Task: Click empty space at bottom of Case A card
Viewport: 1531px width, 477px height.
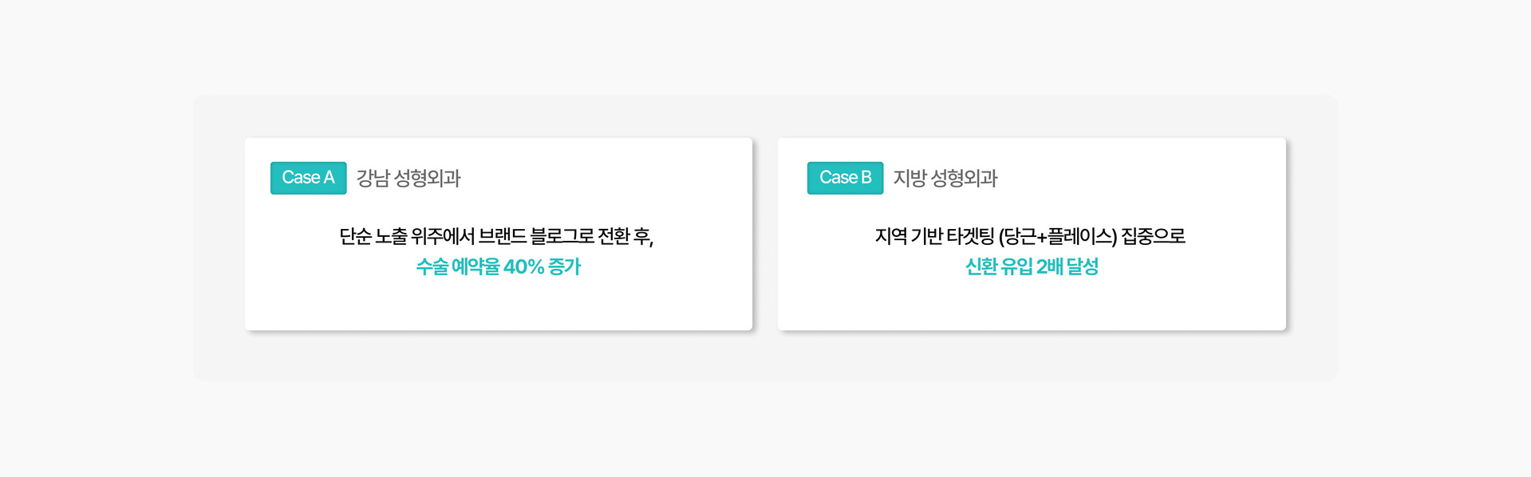Action: coord(498,307)
